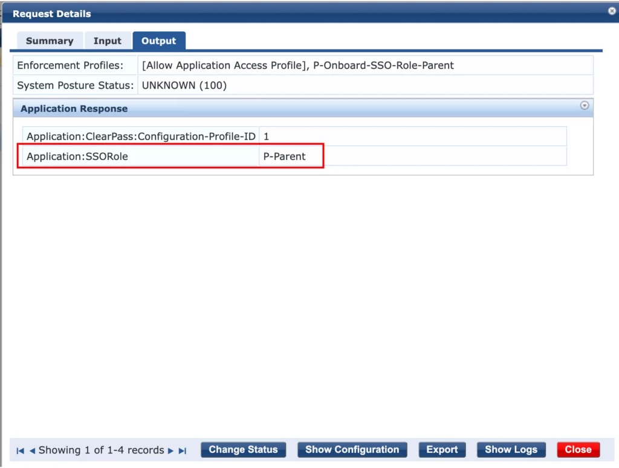Open the Input tab
Screen dimensions: 619x468
108,40
